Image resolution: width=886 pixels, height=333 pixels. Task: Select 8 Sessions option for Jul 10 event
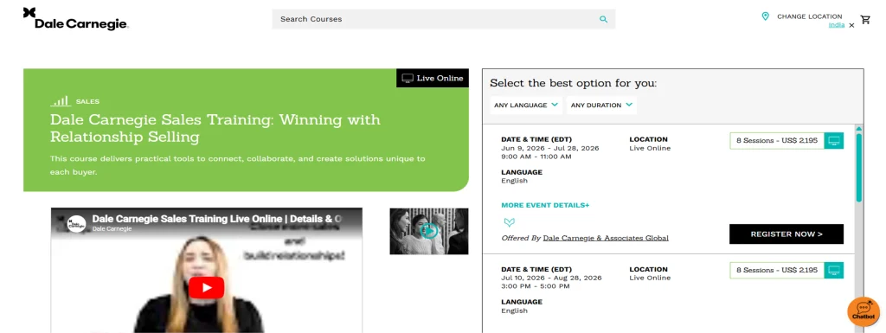click(x=777, y=271)
